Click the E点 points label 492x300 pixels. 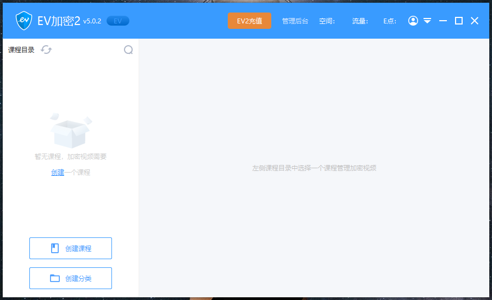pos(390,21)
